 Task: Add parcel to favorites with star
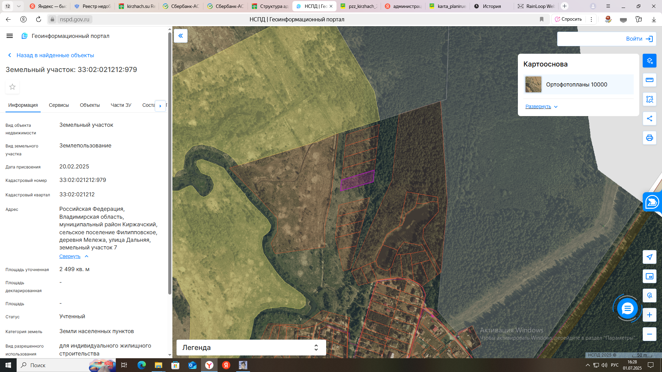[12, 87]
